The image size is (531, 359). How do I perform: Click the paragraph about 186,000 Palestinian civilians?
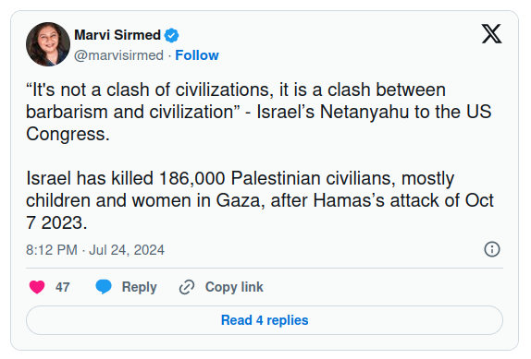pyautogui.click(x=260, y=200)
